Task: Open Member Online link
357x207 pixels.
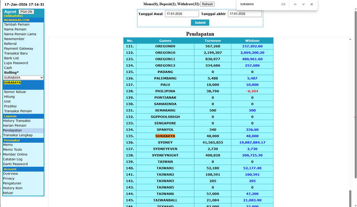Action: [x=15, y=154]
